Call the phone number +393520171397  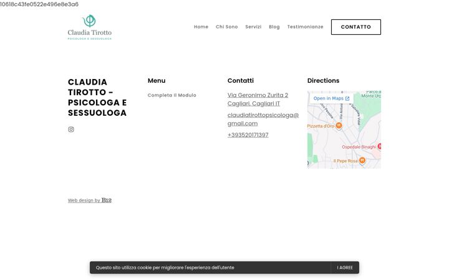[248, 135]
